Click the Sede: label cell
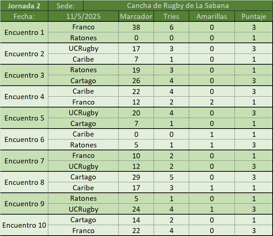This screenshot has width=273, height=236. [x=66, y=6]
